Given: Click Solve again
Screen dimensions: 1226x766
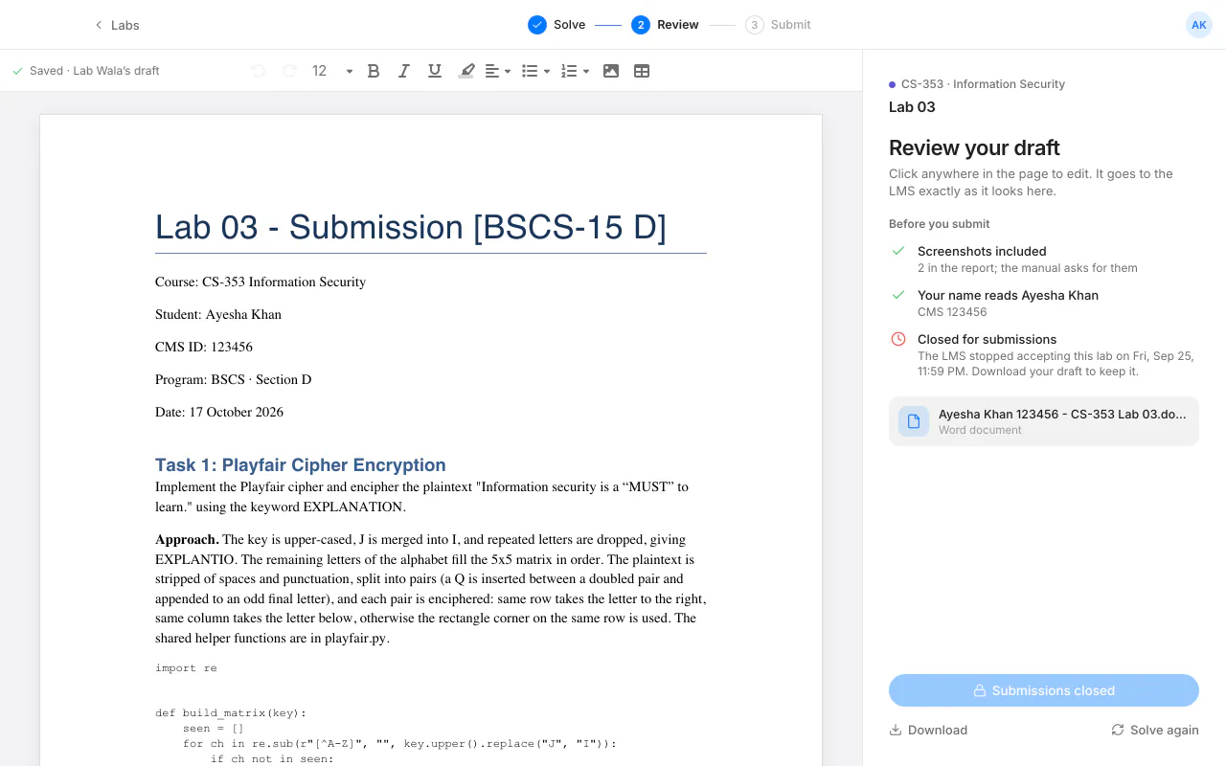Looking at the screenshot, I should click(x=1155, y=730).
